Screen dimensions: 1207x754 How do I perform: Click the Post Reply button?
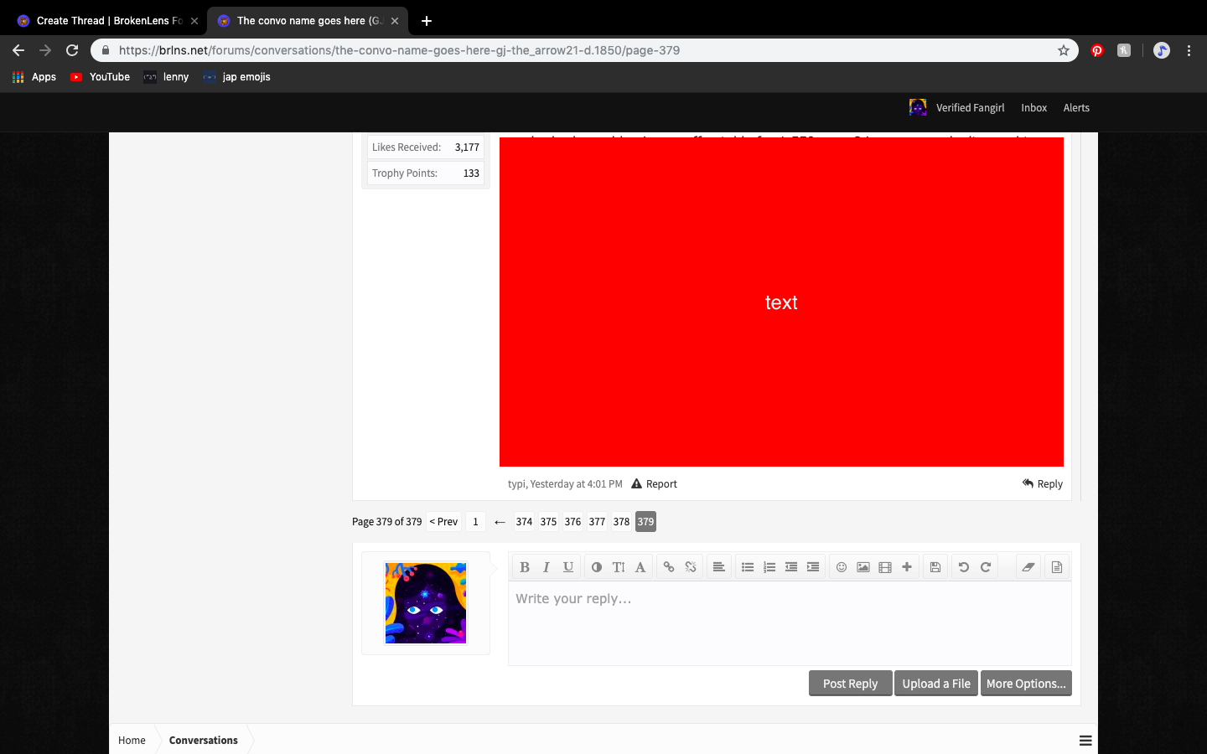[850, 684]
